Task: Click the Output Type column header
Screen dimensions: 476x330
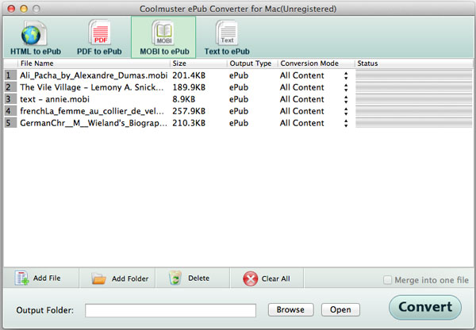Action: (252, 63)
